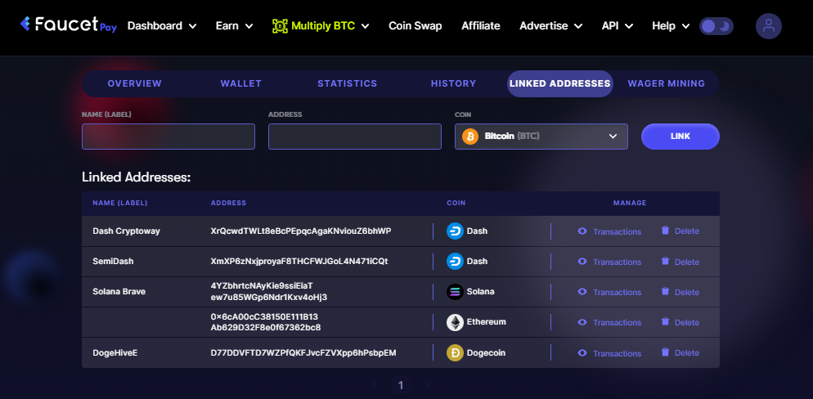Click eye icon in Ethereum row

(x=582, y=322)
